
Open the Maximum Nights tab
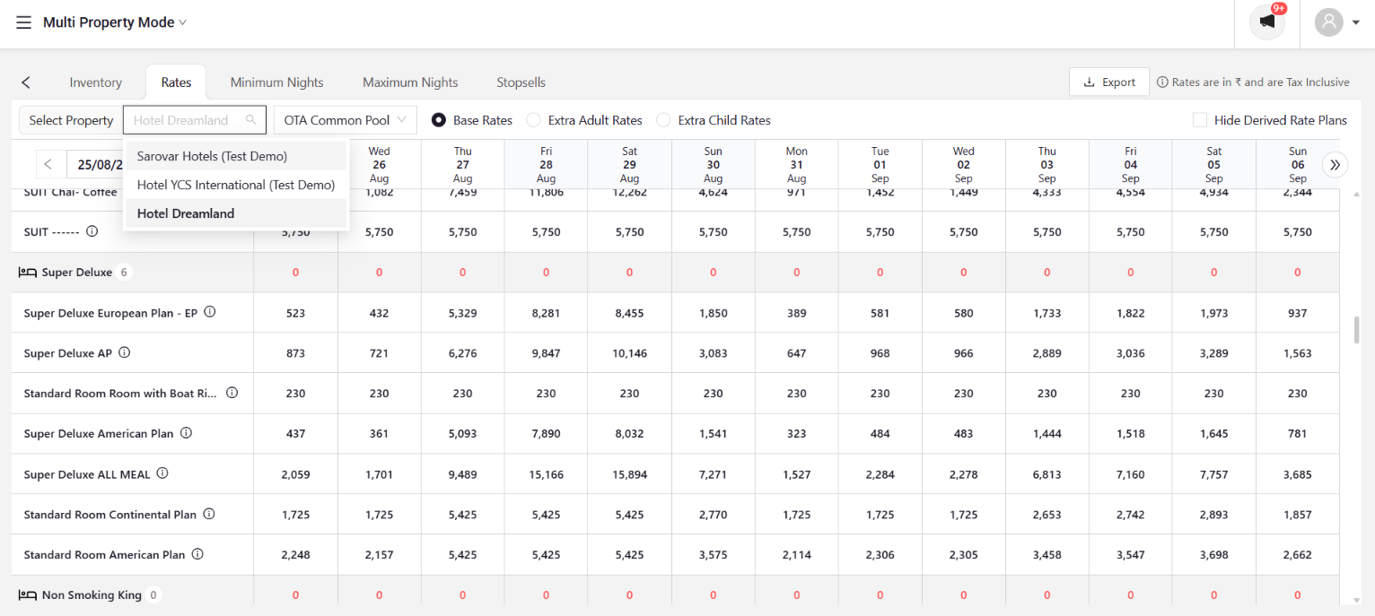[x=410, y=82]
